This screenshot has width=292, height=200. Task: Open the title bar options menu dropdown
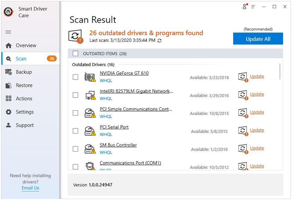(x=253, y=7)
